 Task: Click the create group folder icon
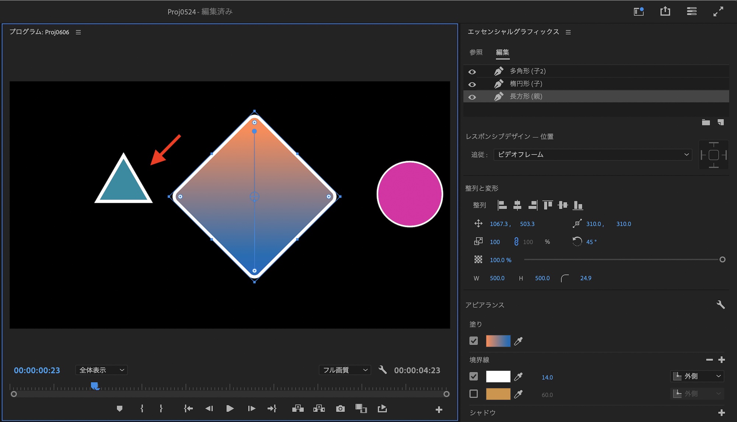(706, 122)
